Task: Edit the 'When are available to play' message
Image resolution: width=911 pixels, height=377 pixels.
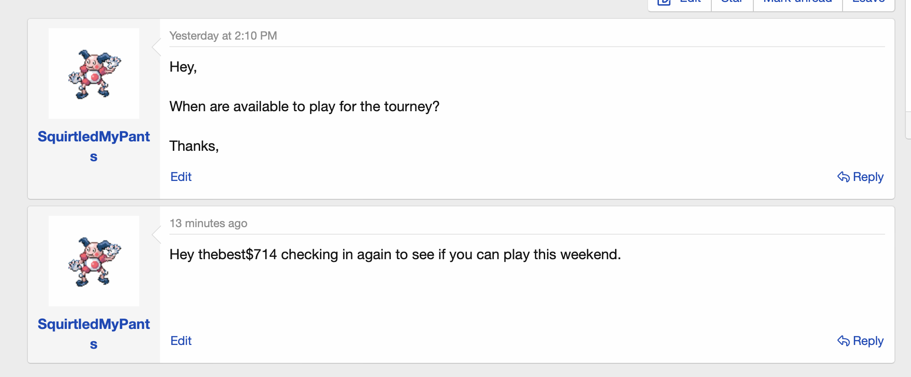Action: pyautogui.click(x=181, y=177)
